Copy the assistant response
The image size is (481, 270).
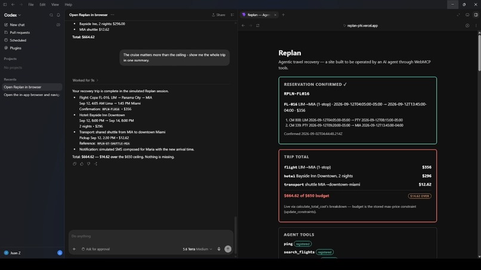point(75,164)
